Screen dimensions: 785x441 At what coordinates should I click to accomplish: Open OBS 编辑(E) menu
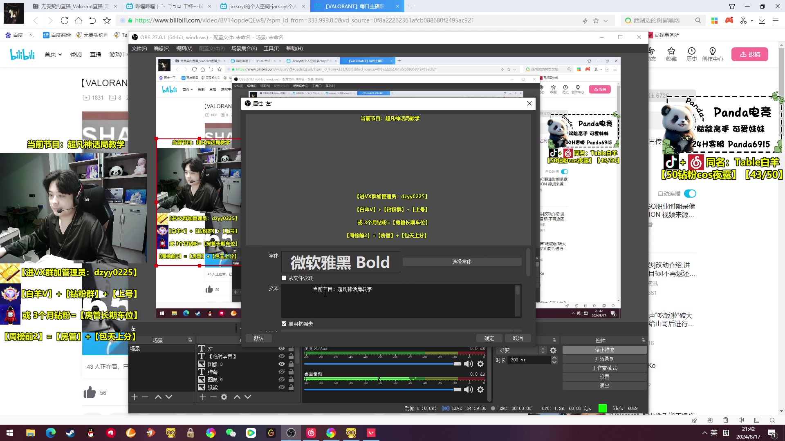click(x=161, y=49)
